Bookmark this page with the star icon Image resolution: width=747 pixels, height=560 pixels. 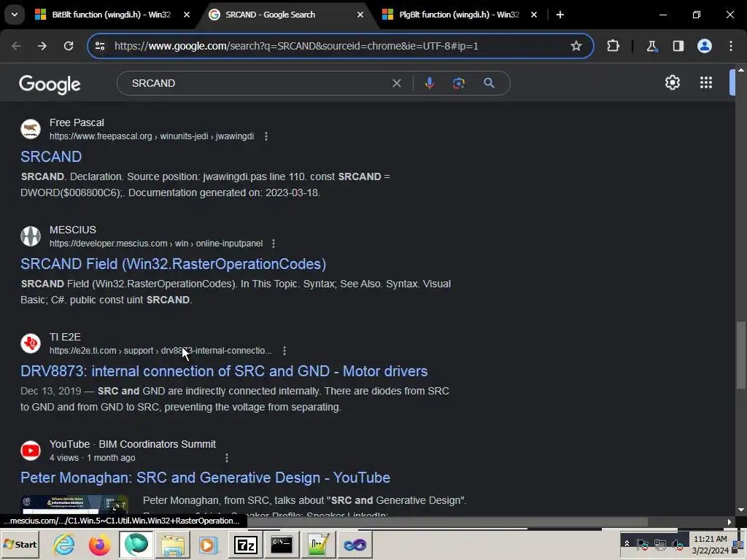576,46
